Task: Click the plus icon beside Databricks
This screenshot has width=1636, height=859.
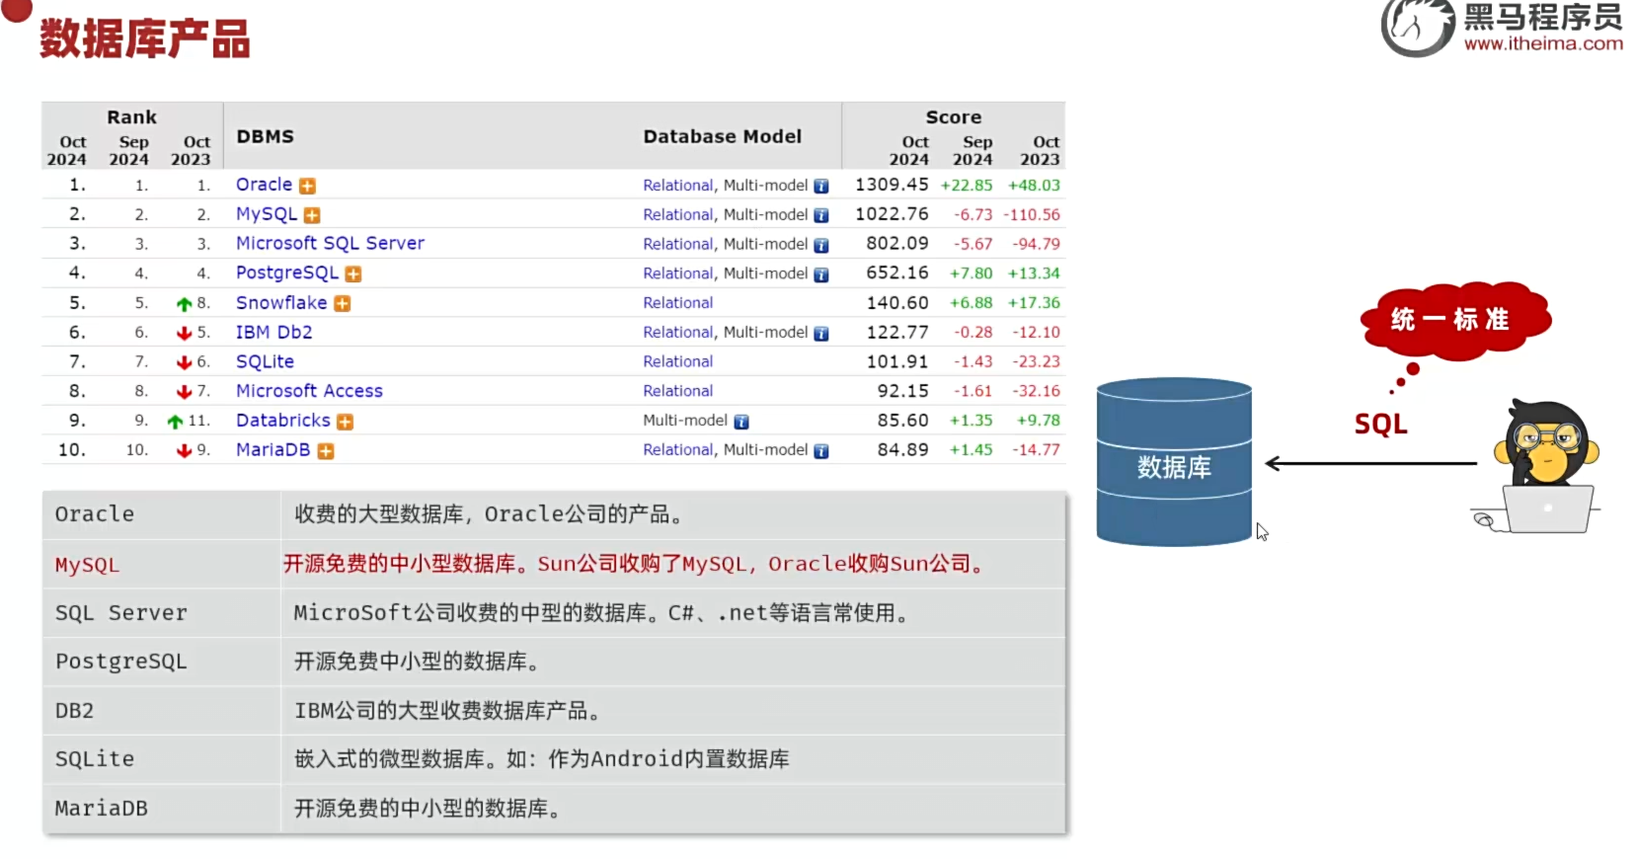Action: pos(346,422)
